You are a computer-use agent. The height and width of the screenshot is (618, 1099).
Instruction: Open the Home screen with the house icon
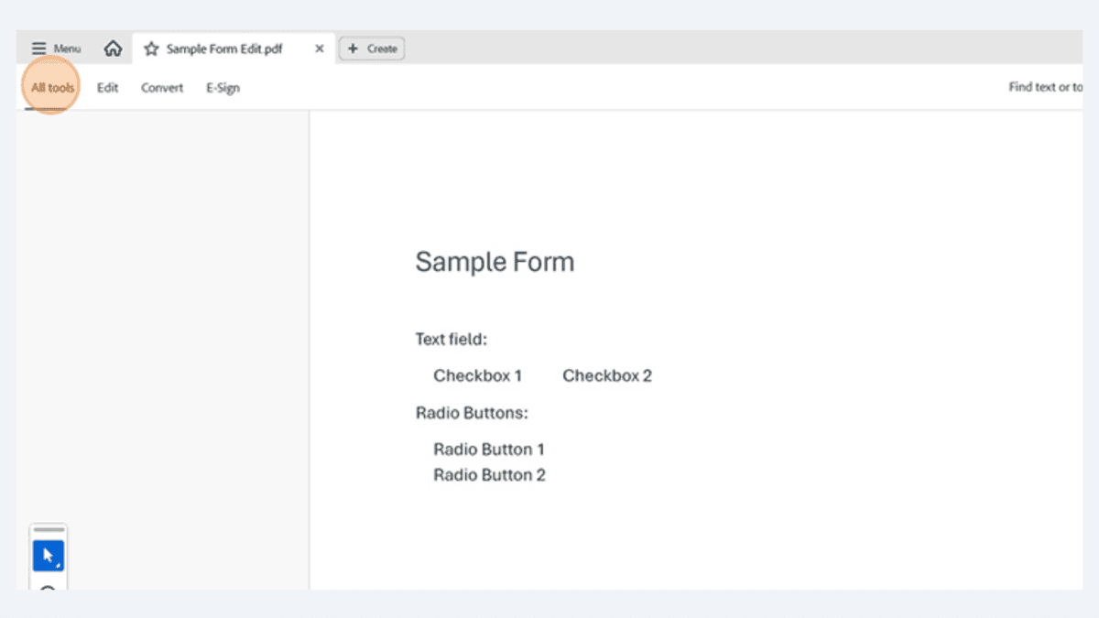(x=113, y=48)
